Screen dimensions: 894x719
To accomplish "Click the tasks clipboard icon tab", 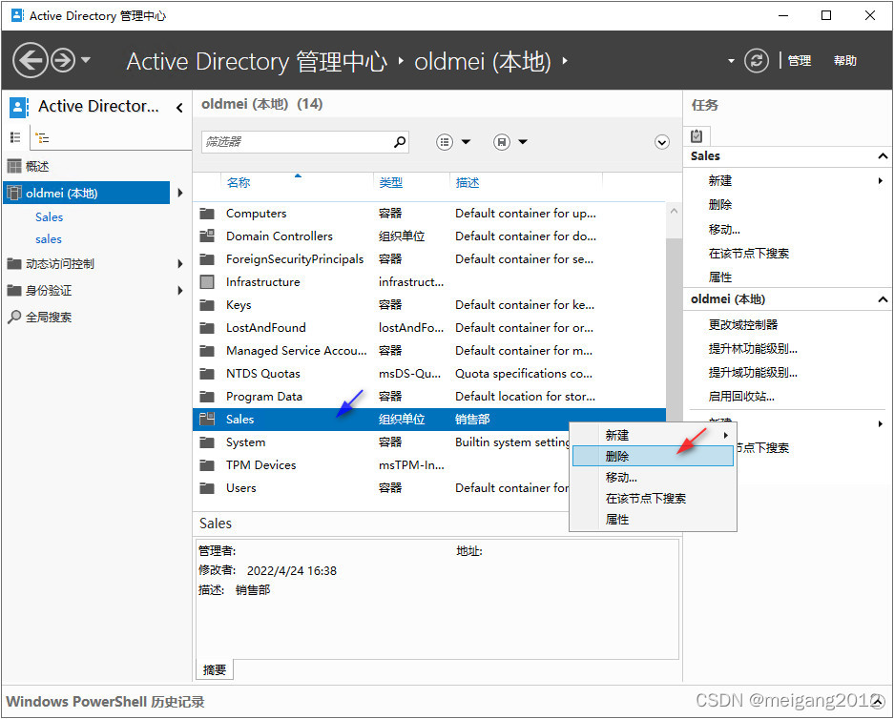I will point(696,135).
